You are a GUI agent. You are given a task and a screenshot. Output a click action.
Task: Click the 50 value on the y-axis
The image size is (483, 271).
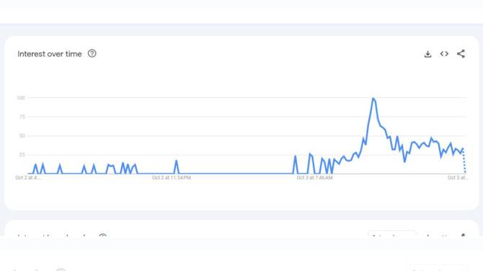[x=22, y=135]
